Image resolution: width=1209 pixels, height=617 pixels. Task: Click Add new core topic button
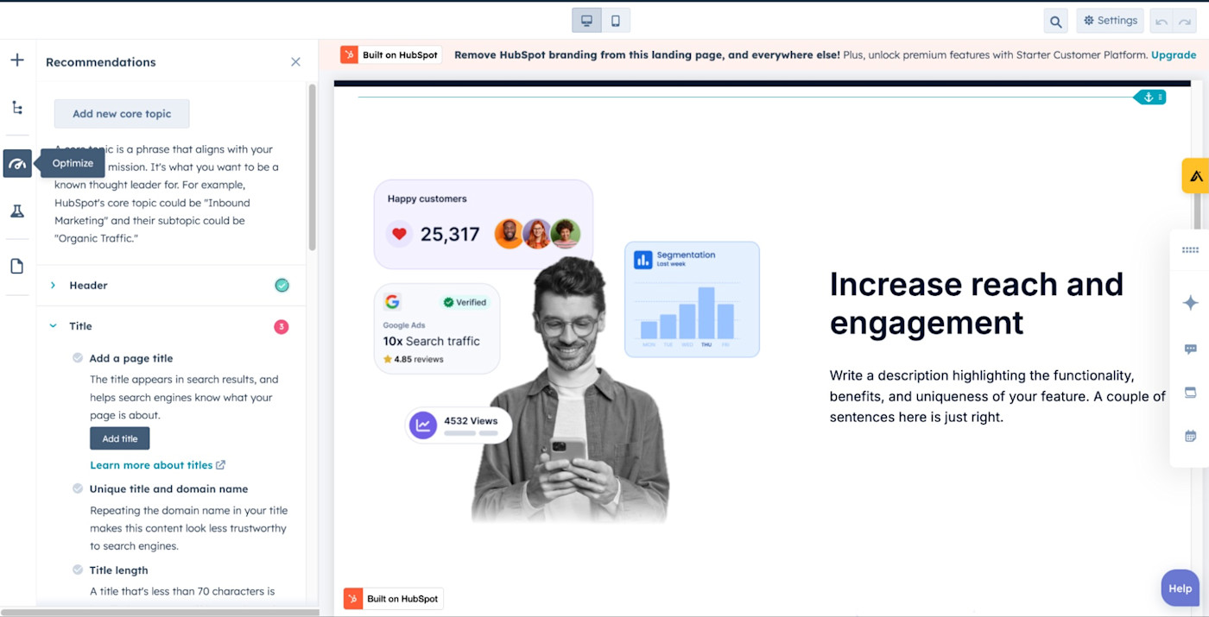click(x=122, y=114)
